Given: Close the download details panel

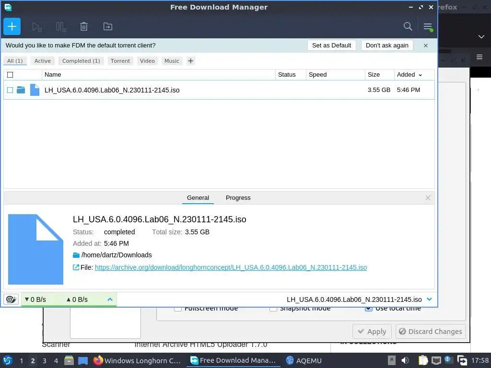Looking at the screenshot, I should click(428, 198).
